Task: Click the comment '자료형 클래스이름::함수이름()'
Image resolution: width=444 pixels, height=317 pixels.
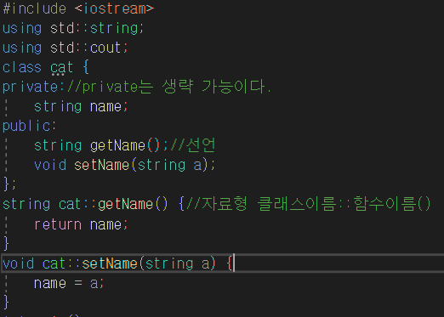Action: click(x=309, y=204)
